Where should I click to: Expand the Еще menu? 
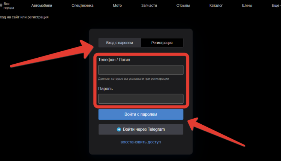click(x=276, y=6)
